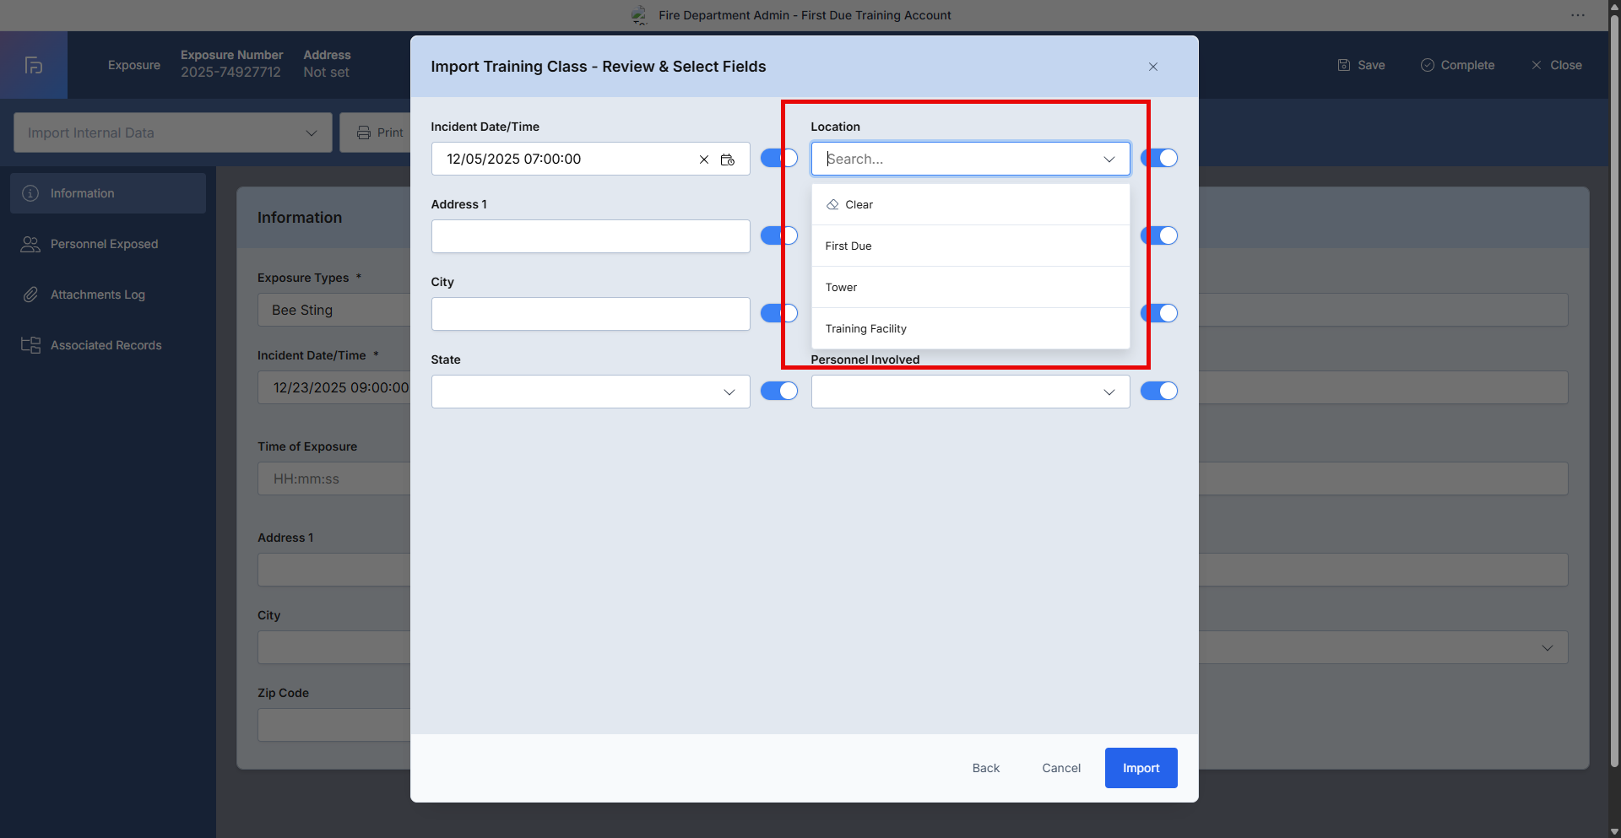Screen dimensions: 1621x838
Task: Click the page vertical scrollbar
Action: (1614, 422)
